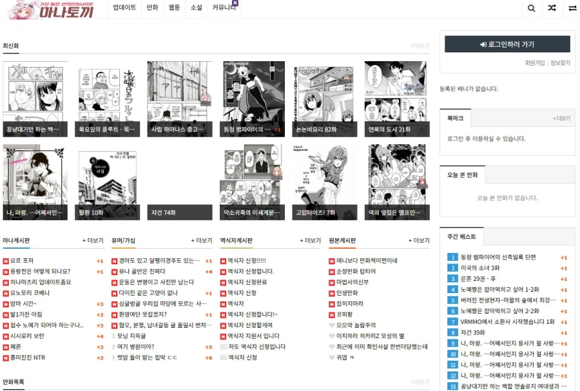
Task: Open the 회원가입 link
Action: point(535,63)
